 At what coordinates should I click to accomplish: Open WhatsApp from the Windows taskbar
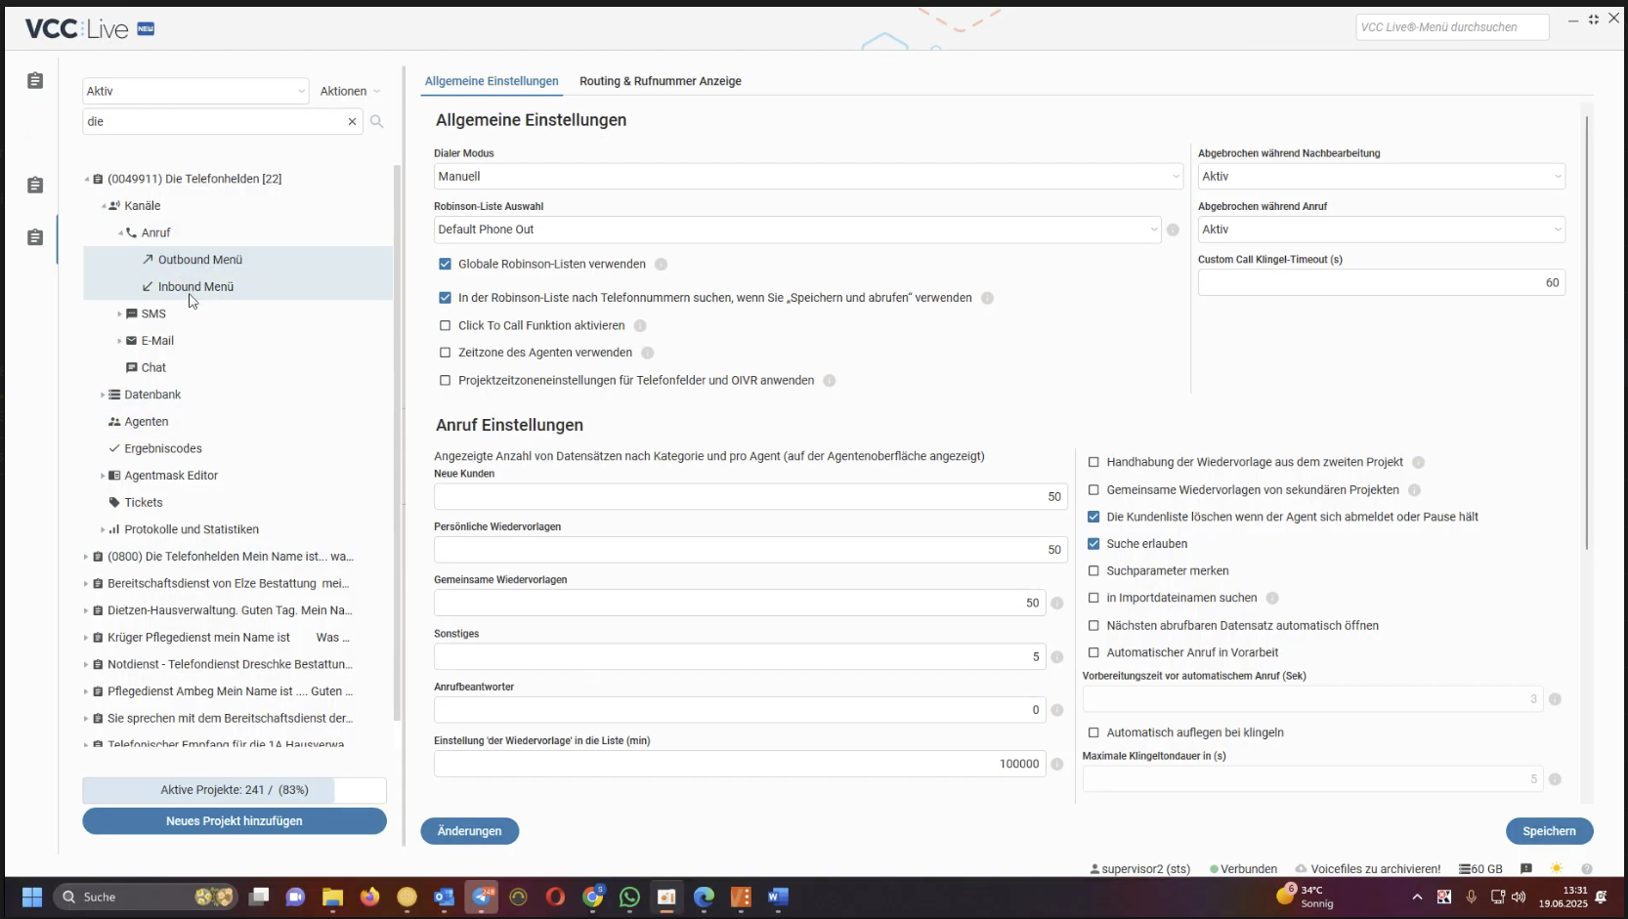click(629, 897)
